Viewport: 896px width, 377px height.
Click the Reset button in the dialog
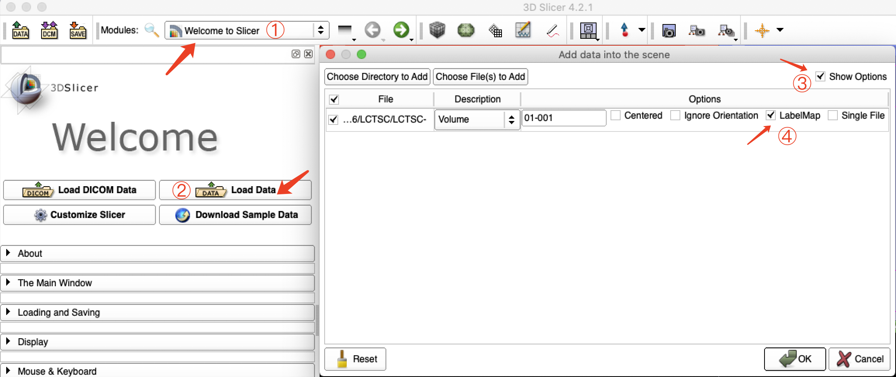355,359
